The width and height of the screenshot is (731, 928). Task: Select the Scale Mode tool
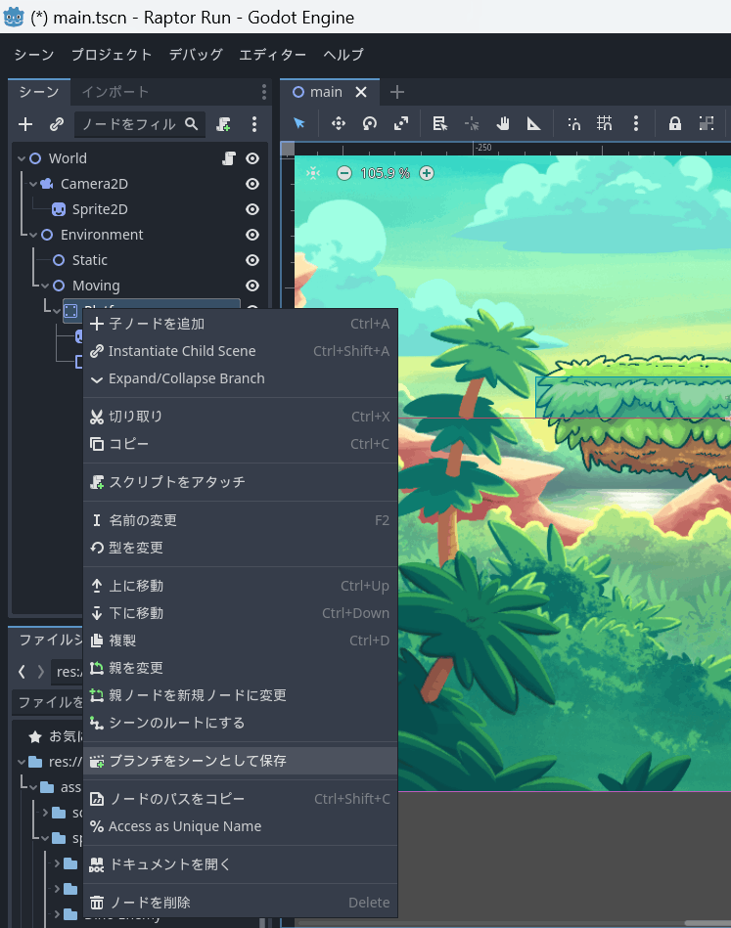[401, 123]
